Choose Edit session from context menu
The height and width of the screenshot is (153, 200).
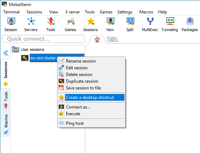(91, 68)
